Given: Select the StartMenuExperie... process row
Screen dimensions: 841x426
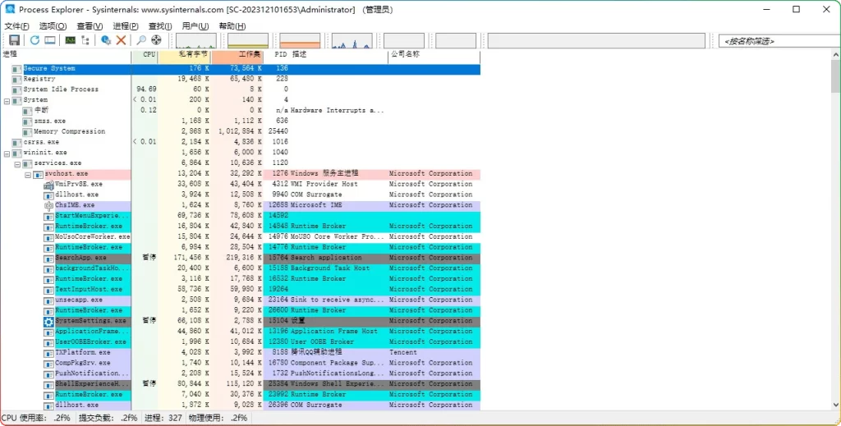Looking at the screenshot, I should (x=241, y=215).
